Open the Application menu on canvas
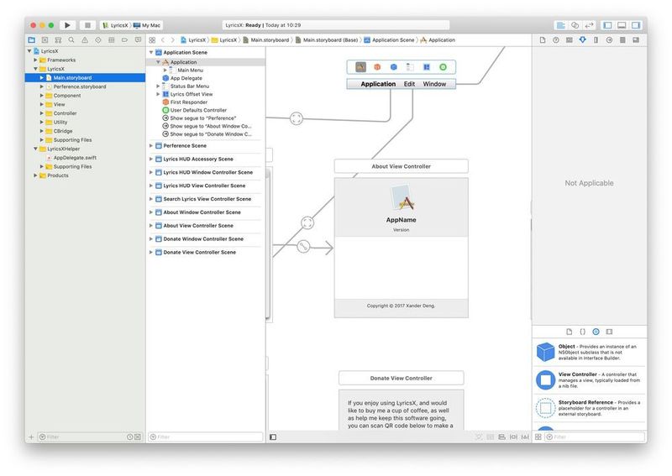Viewport: 672px width, 476px height. (378, 84)
